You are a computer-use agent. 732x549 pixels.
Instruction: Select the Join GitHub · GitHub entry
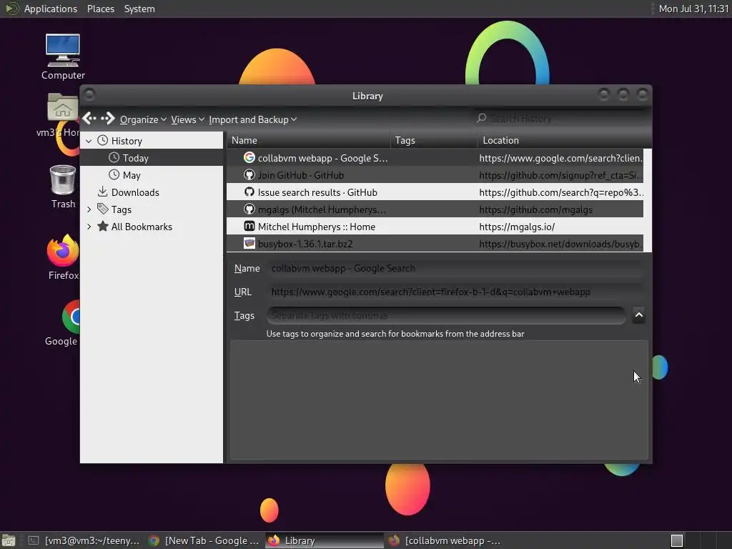[435, 175]
